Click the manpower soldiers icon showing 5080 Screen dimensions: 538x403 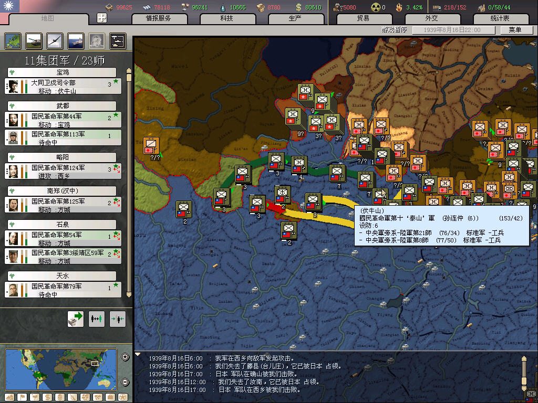pos(338,7)
